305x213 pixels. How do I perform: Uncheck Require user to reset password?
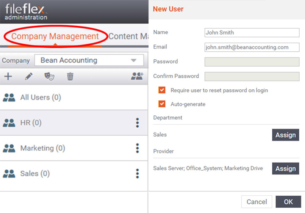162,90
